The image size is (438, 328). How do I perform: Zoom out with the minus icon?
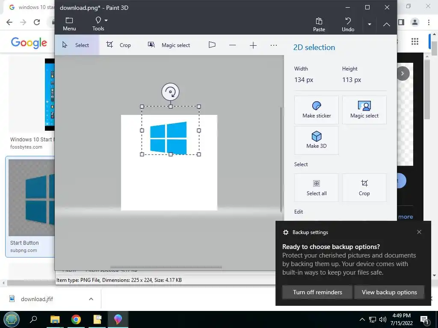pyautogui.click(x=232, y=45)
